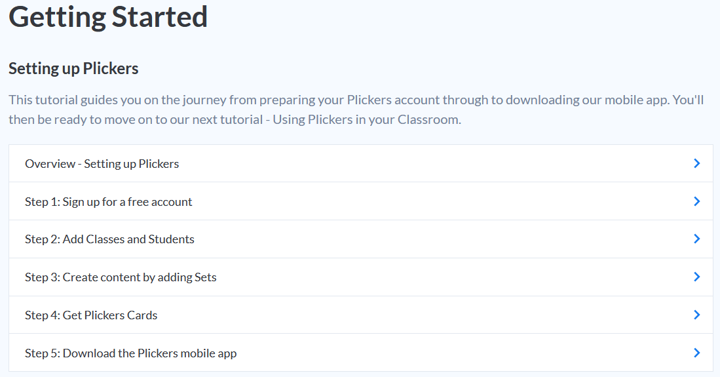Select Step 3: Create content by adding Sets
This screenshot has height=377, width=720.
[121, 277]
